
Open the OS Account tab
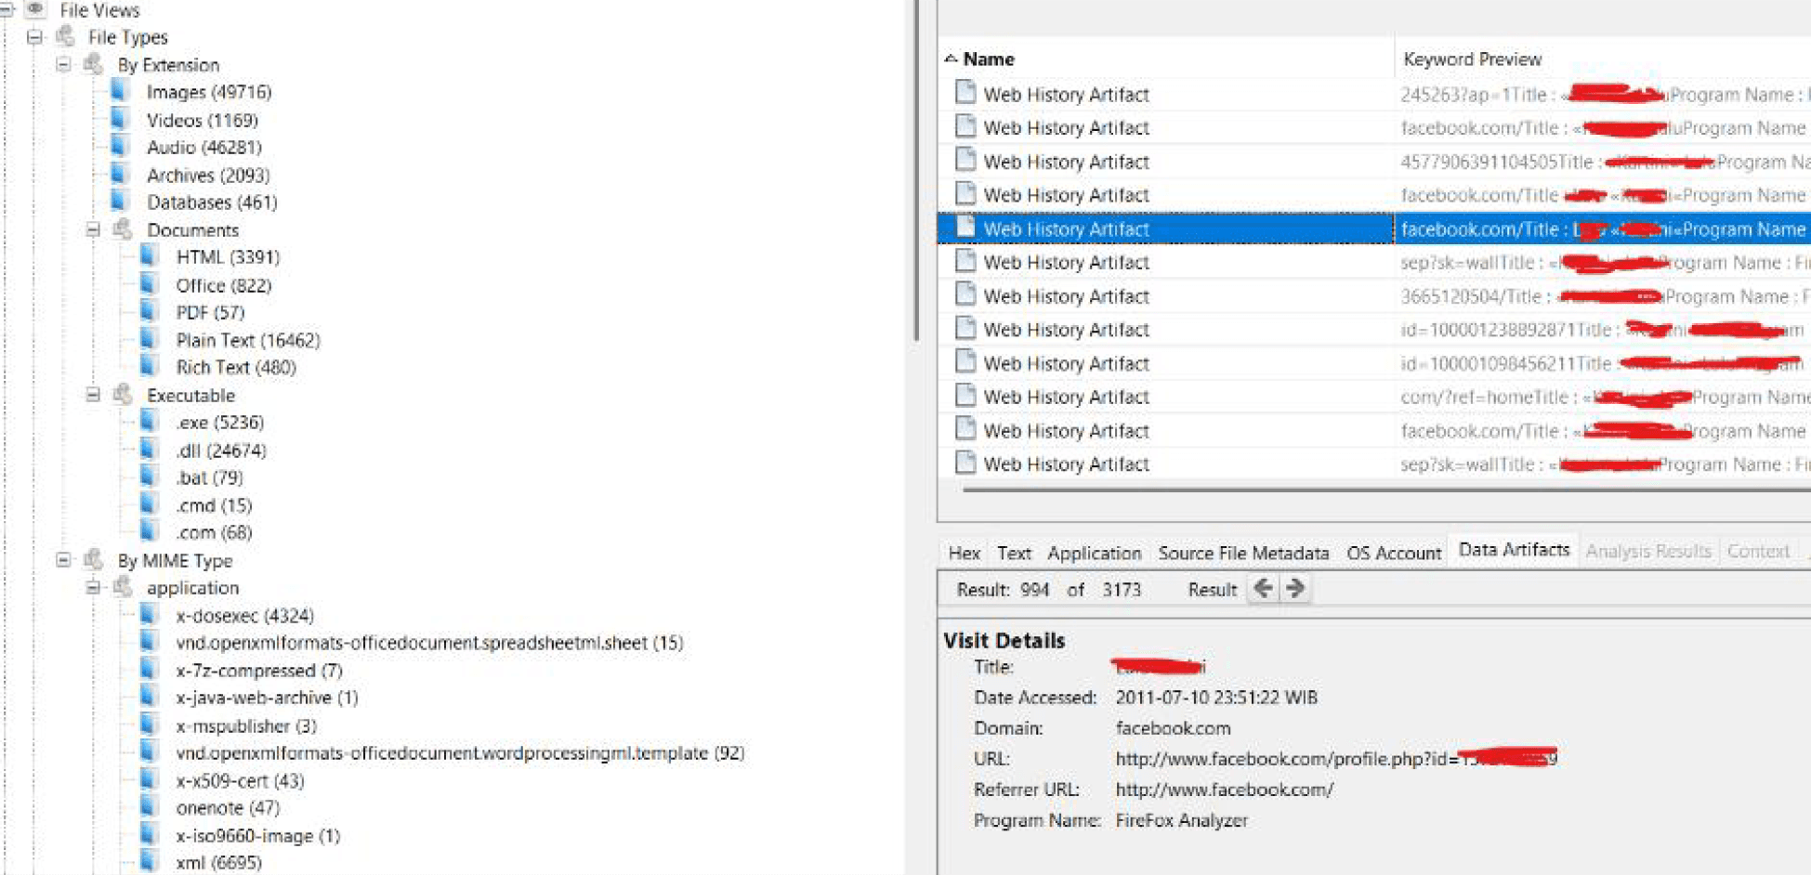click(x=1394, y=553)
